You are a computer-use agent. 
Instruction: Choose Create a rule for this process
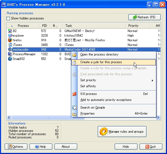click(113, 62)
